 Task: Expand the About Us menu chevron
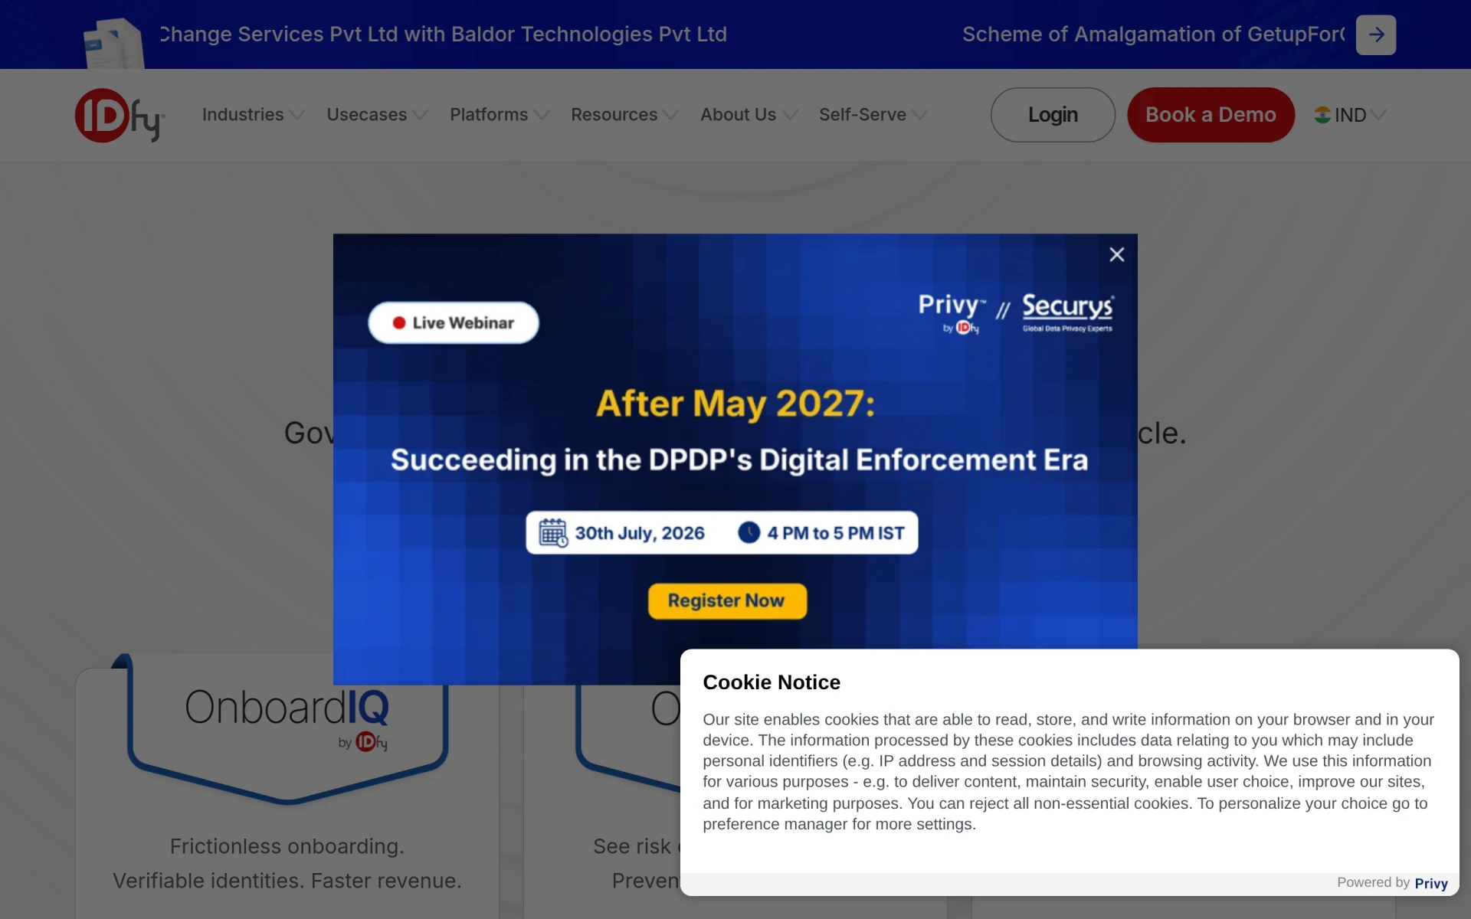(790, 115)
